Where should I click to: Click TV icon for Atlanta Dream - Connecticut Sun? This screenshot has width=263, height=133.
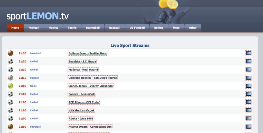coord(249,127)
